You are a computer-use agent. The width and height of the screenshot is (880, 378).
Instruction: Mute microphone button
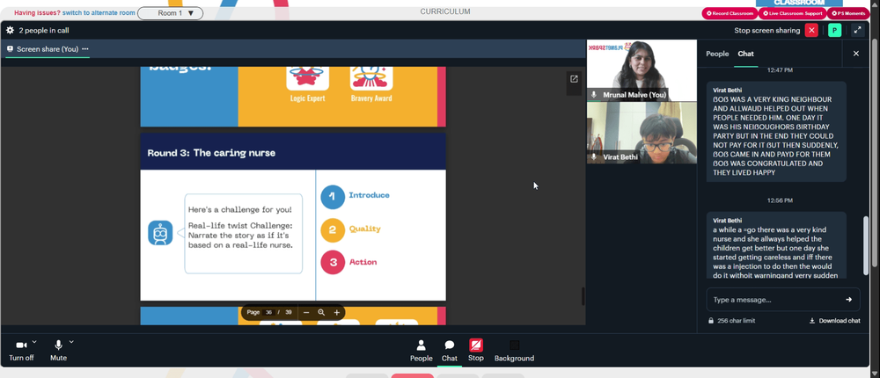[58, 351]
